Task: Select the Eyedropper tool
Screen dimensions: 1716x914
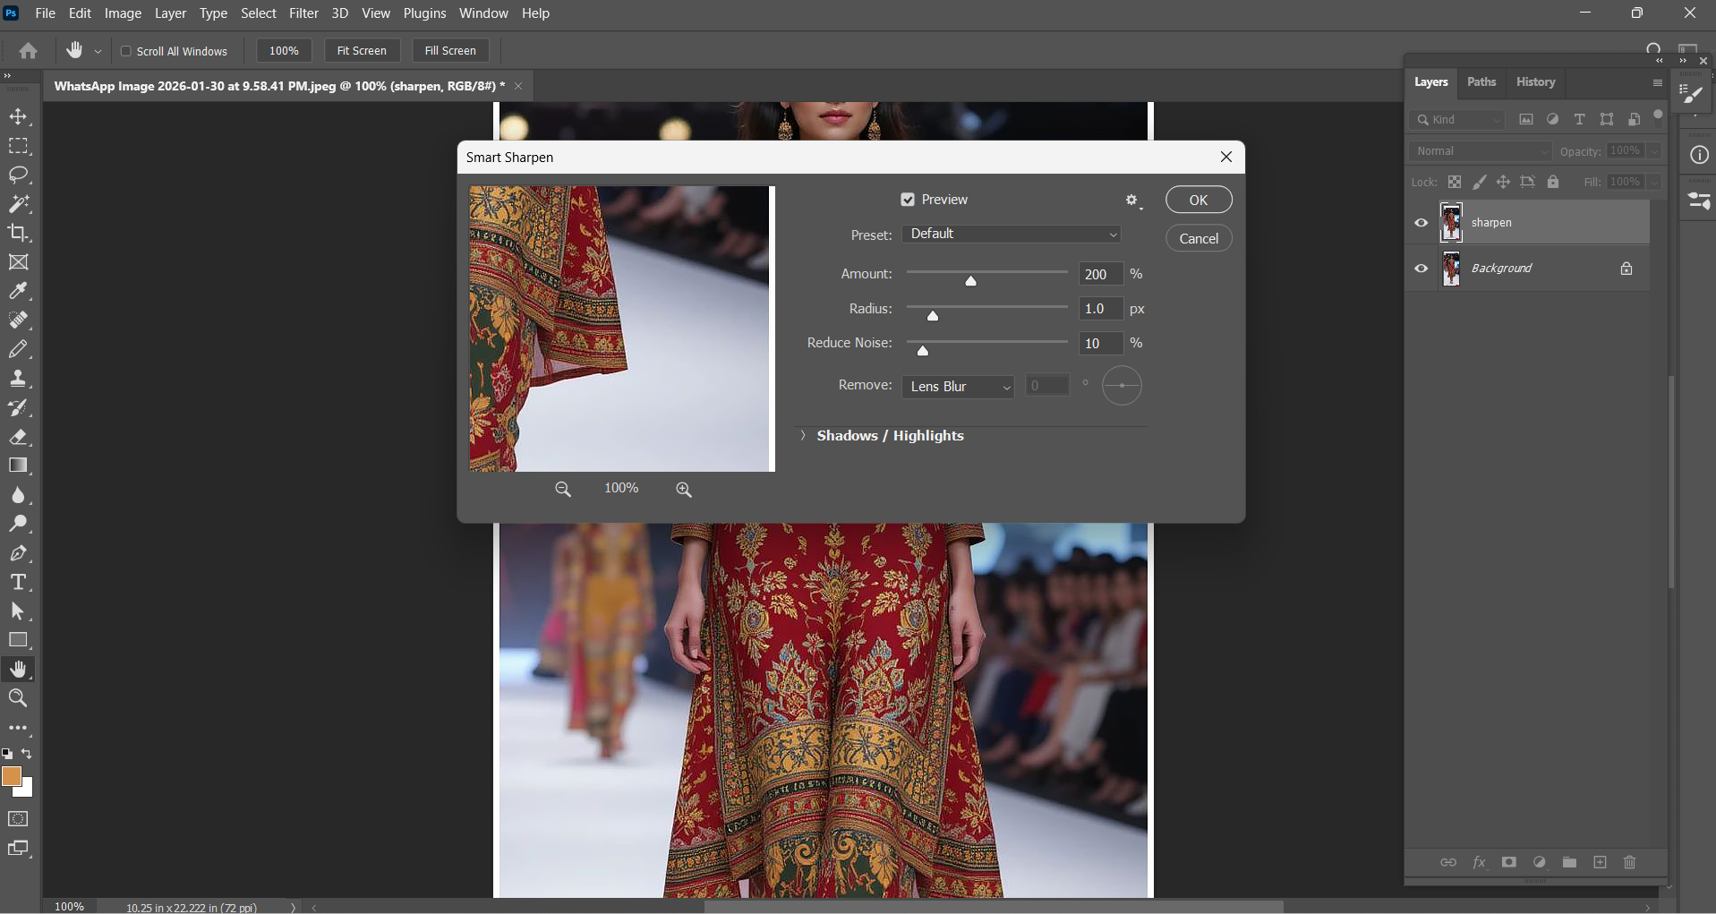Action: tap(19, 291)
